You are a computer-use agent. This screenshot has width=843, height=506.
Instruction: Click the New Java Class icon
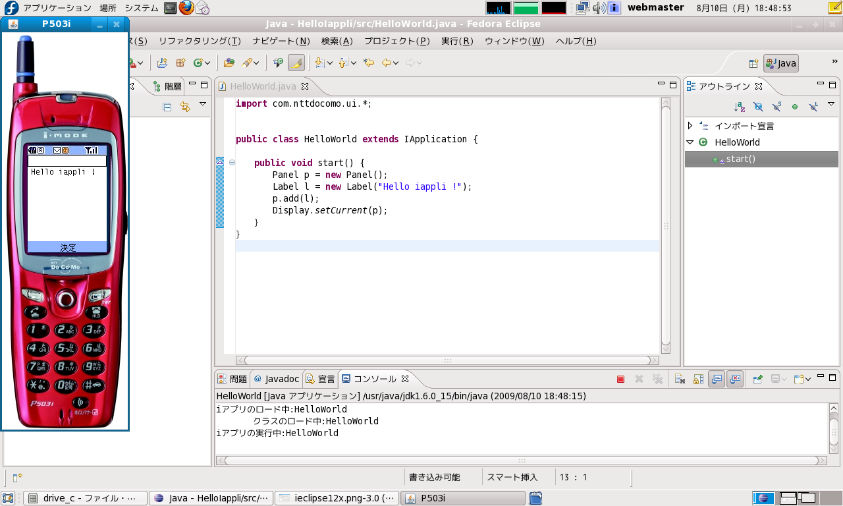point(198,63)
